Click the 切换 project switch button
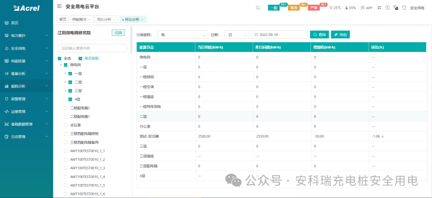Viewport: 432px width, 198px height. tap(118, 33)
